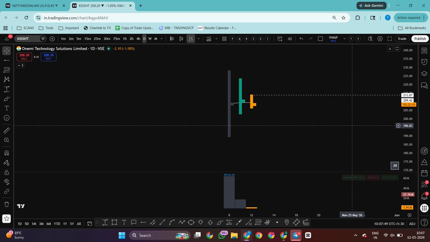Open the object tree layers icon
The width and height of the screenshot is (430, 242).
tap(424, 73)
